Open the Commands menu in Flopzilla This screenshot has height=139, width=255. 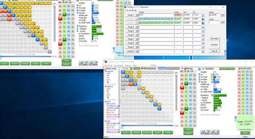118,65
